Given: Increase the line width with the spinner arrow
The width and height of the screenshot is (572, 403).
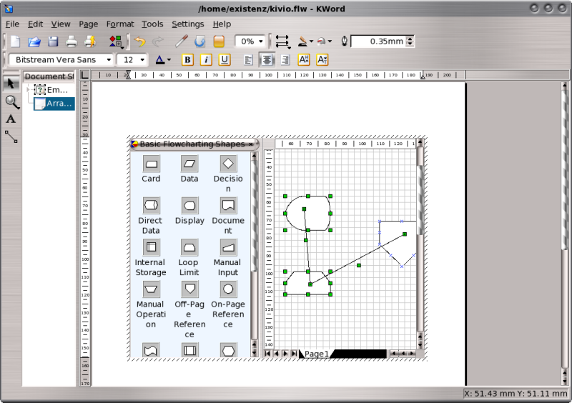Looking at the screenshot, I should coord(410,39).
